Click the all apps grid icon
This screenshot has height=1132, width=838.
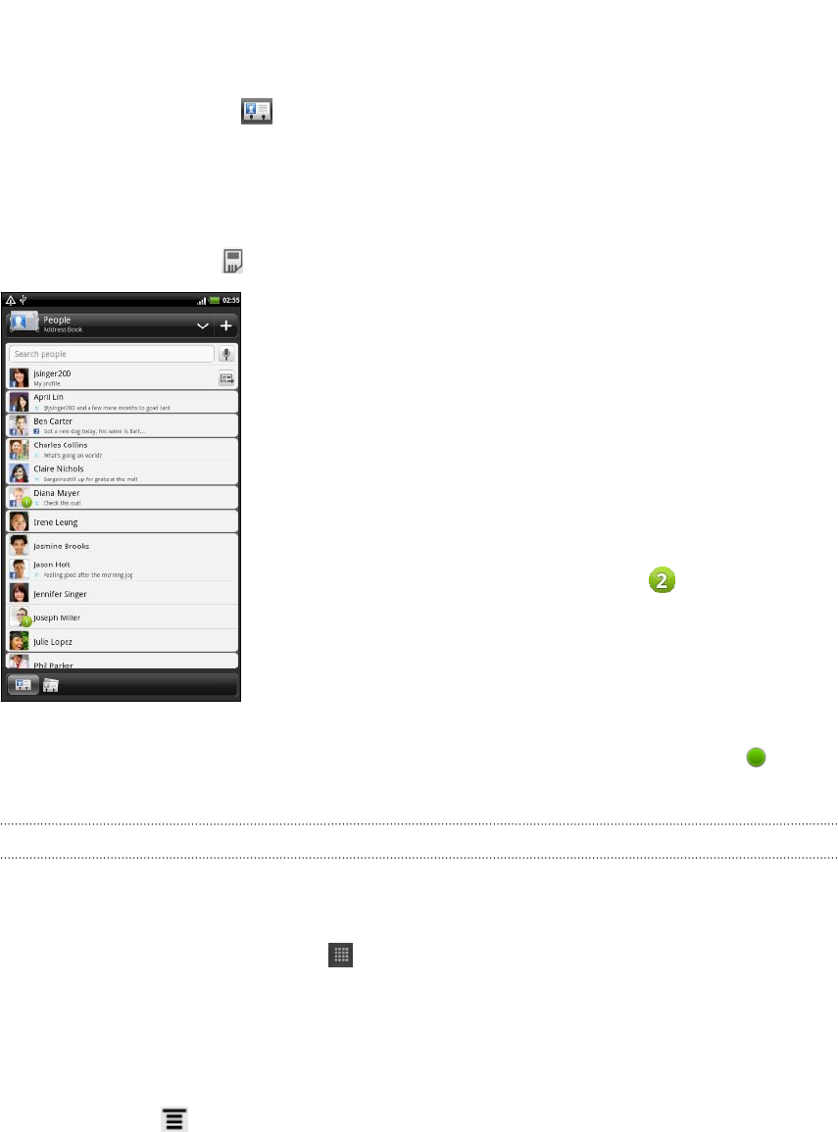[341, 956]
